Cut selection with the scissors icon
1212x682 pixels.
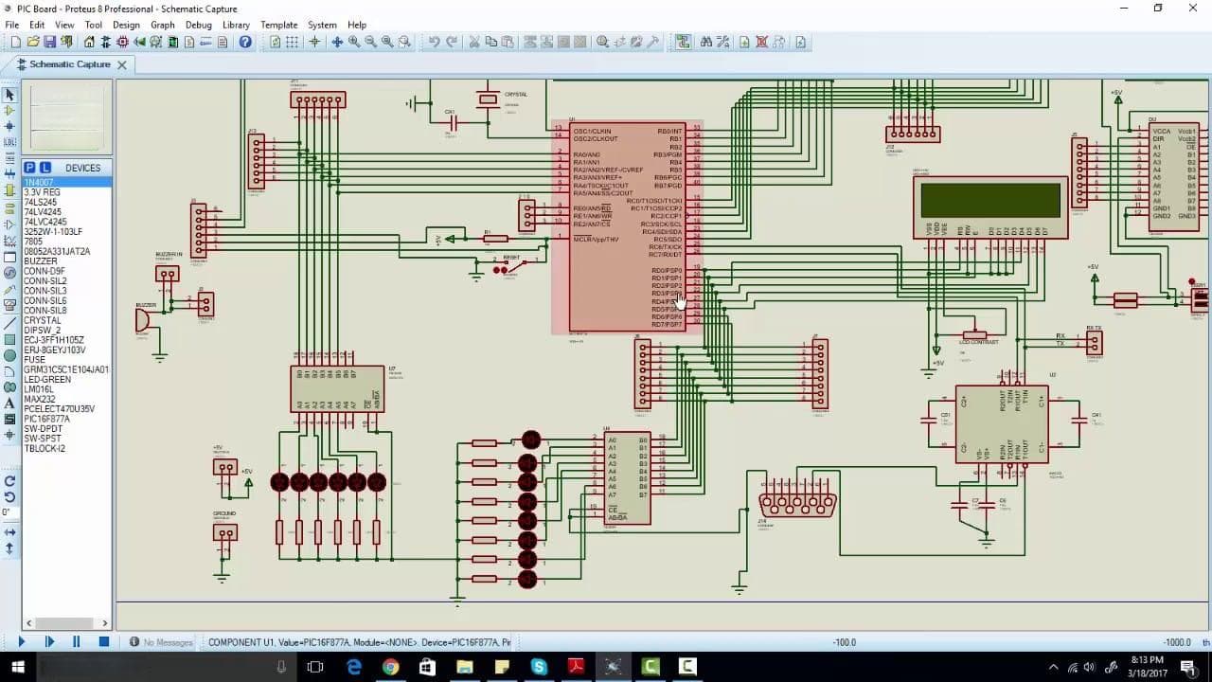tap(475, 42)
